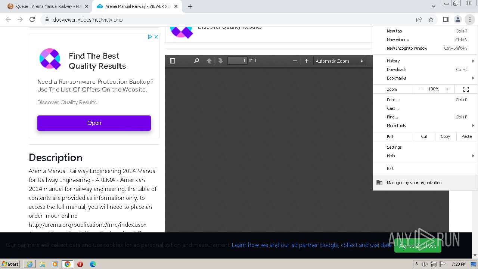Reload the page
The width and height of the screenshot is (478, 269).
coord(32,19)
